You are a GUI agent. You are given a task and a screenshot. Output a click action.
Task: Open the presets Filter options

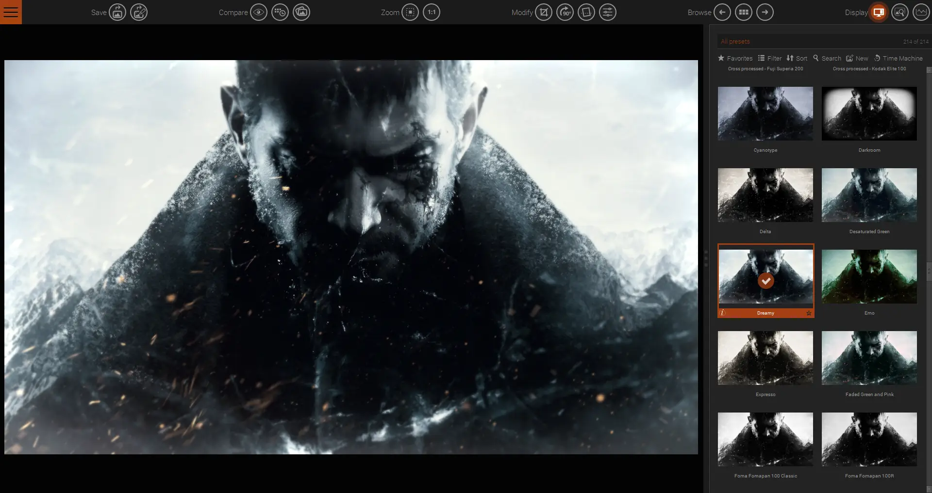pyautogui.click(x=770, y=58)
